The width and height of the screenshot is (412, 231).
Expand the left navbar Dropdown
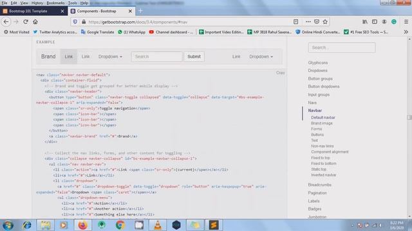coord(110,56)
